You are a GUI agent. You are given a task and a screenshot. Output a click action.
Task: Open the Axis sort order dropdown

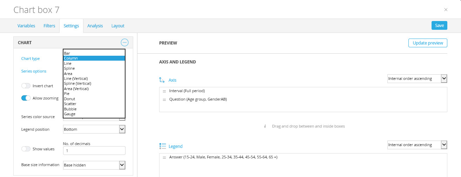coord(417,79)
